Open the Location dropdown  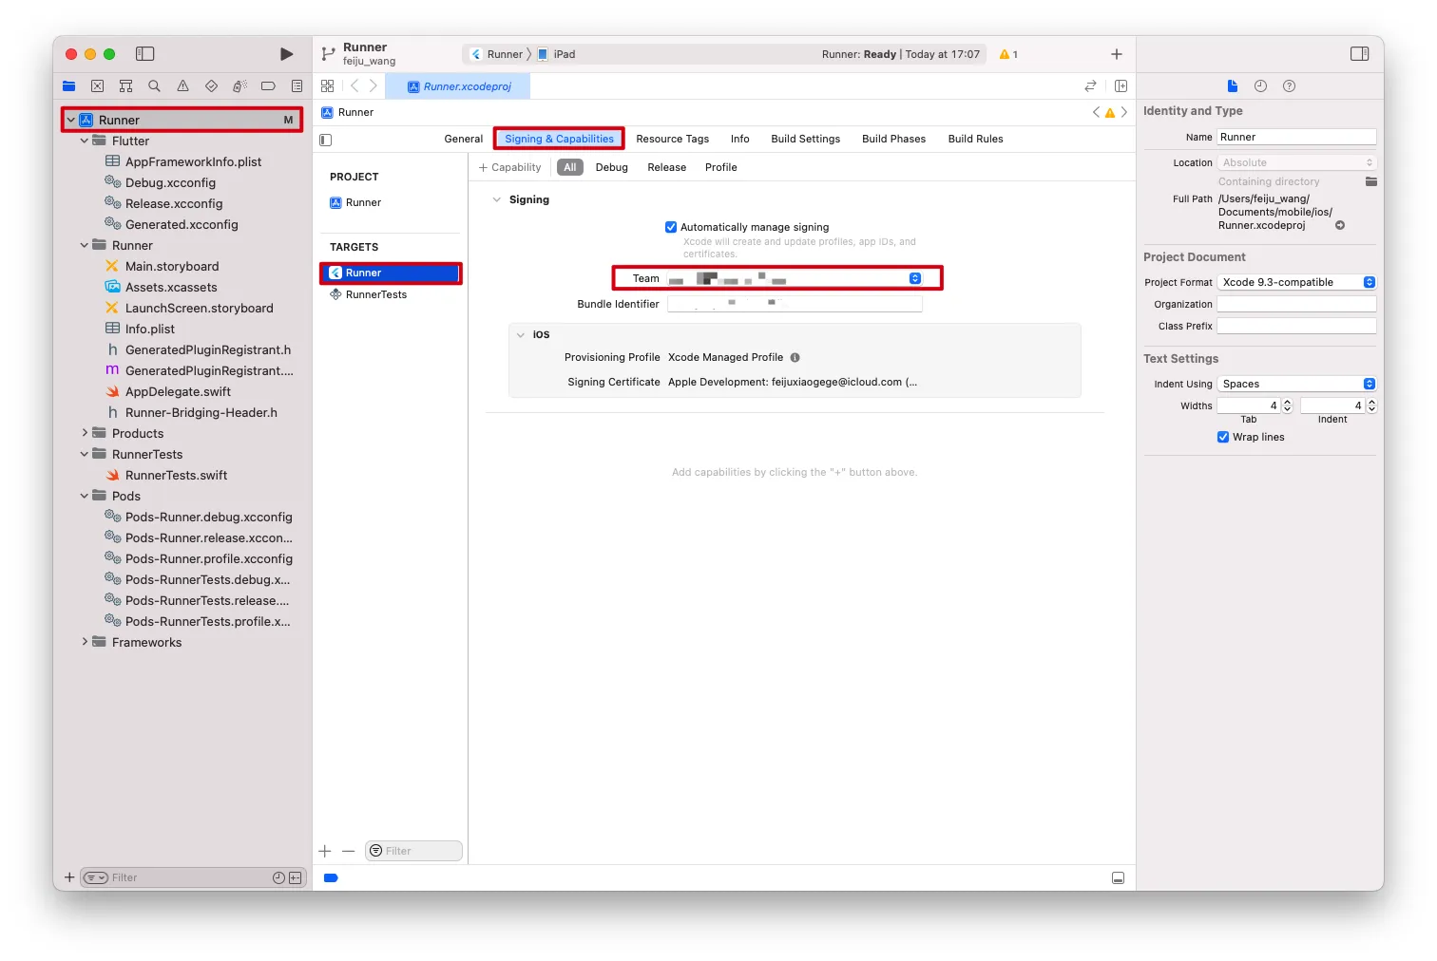coord(1296,162)
